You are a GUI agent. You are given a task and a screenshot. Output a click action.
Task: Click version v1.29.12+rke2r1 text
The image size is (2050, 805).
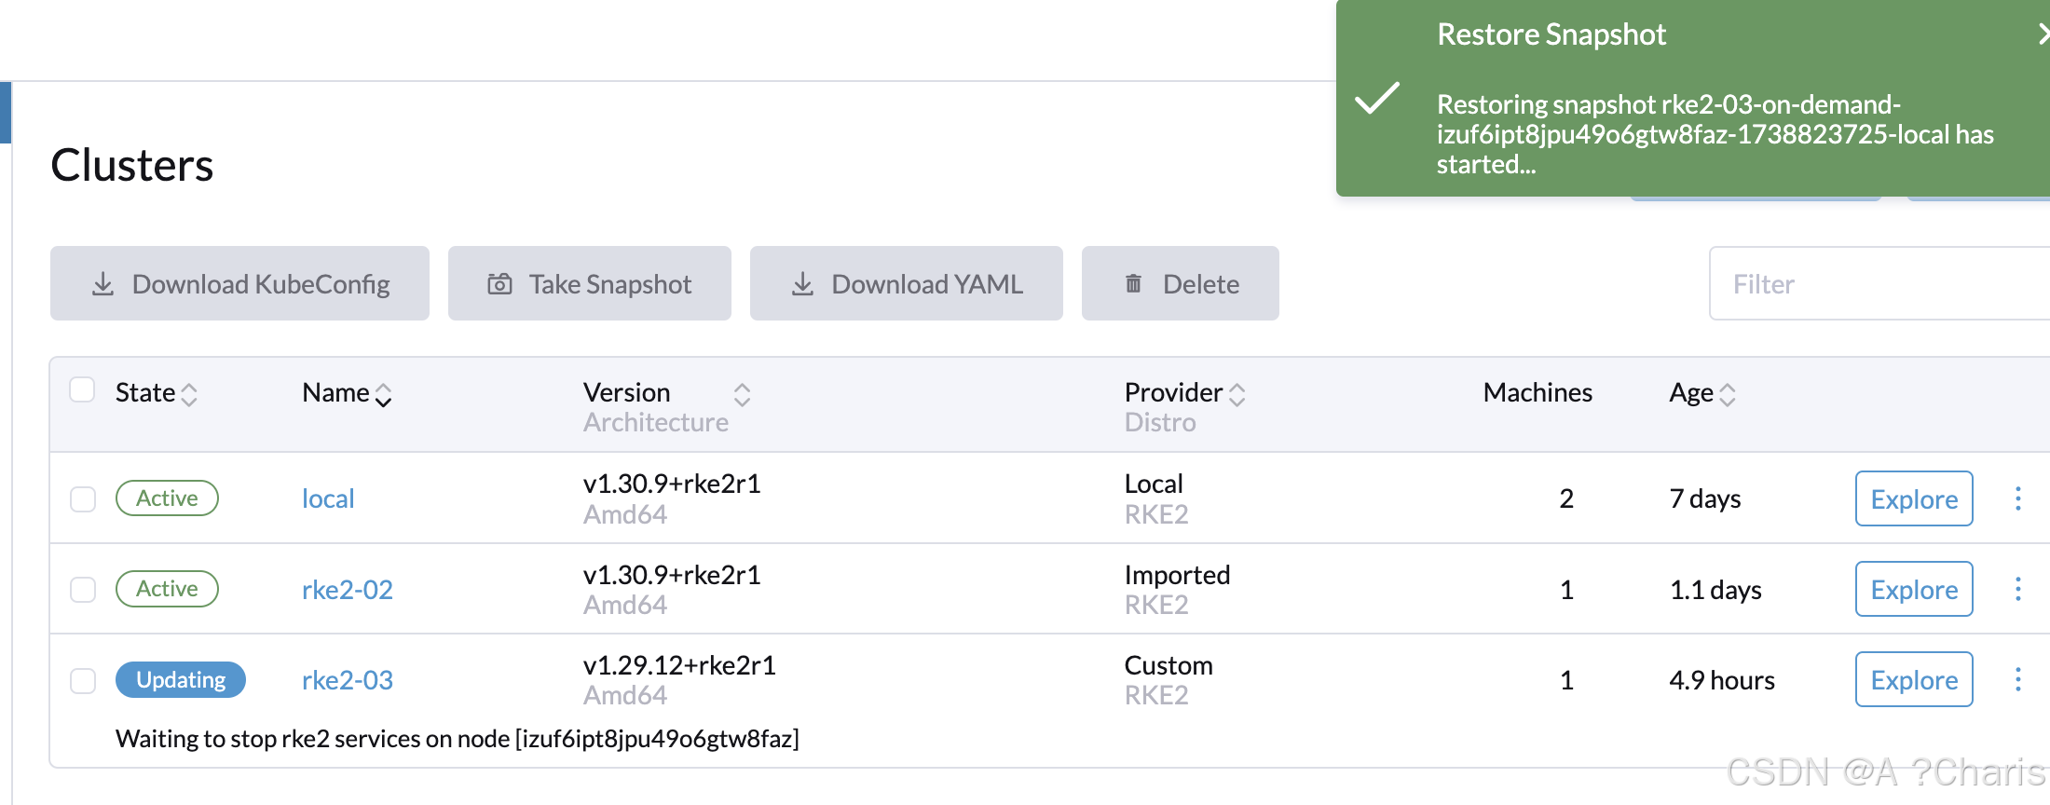coord(679,665)
